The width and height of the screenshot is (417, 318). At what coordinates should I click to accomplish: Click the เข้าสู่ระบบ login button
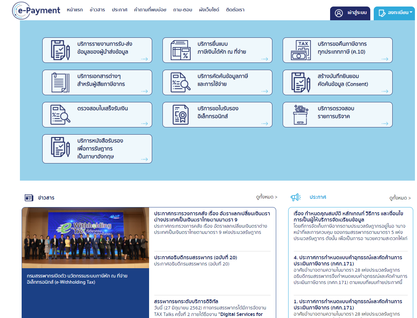(350, 13)
